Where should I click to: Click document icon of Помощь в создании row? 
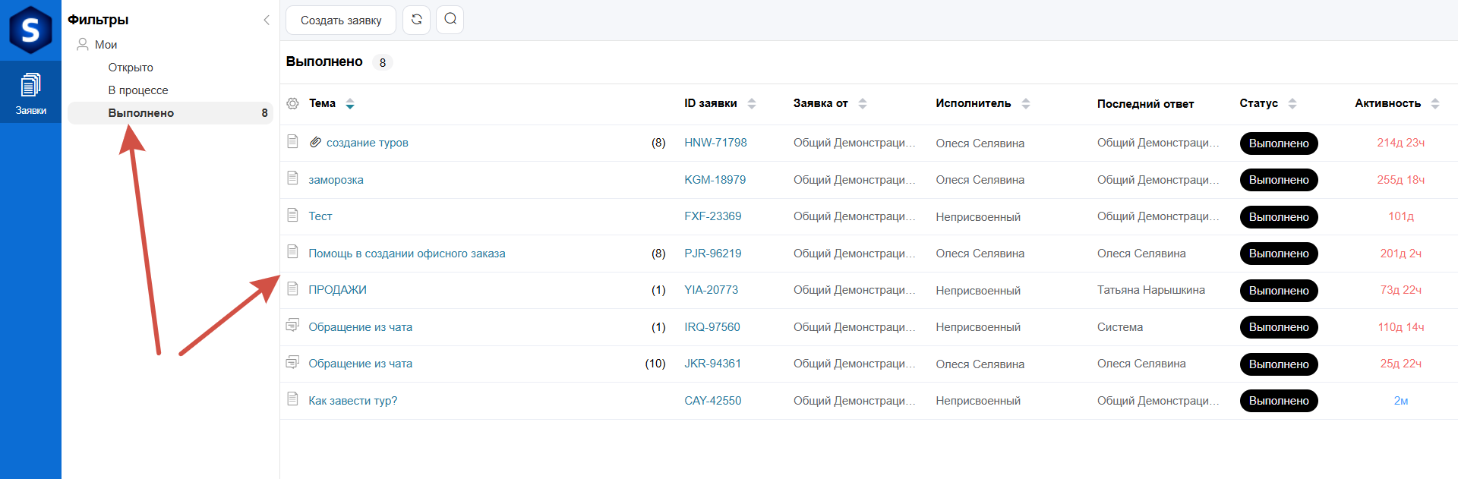(x=292, y=251)
